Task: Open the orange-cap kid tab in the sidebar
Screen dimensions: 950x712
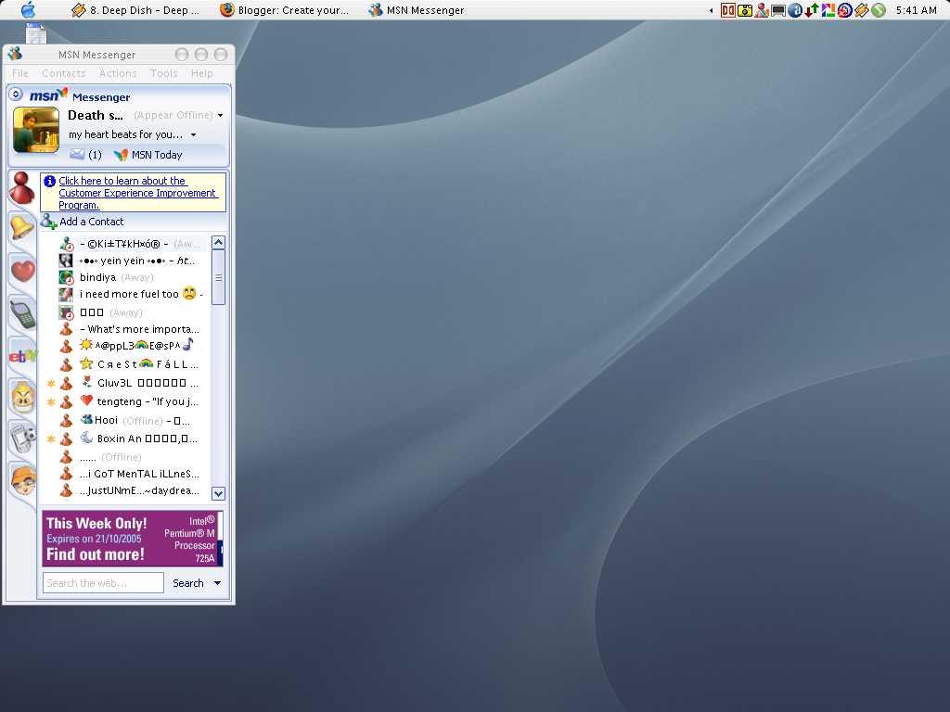Action: coord(23,481)
